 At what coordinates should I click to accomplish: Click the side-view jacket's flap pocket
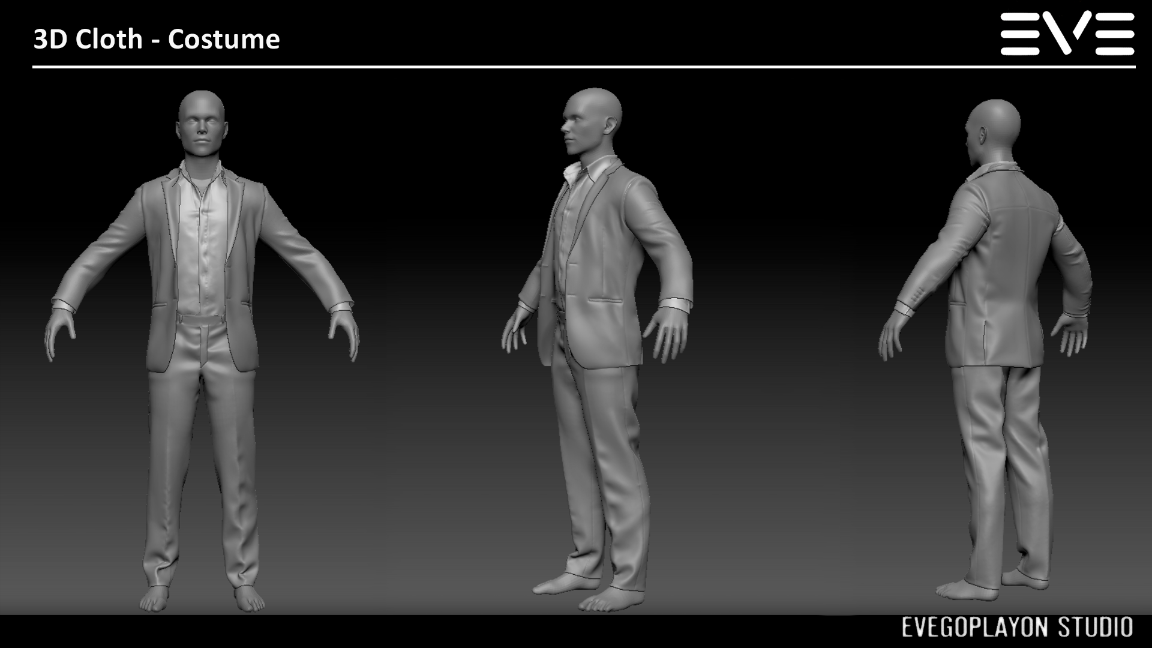click(x=606, y=300)
